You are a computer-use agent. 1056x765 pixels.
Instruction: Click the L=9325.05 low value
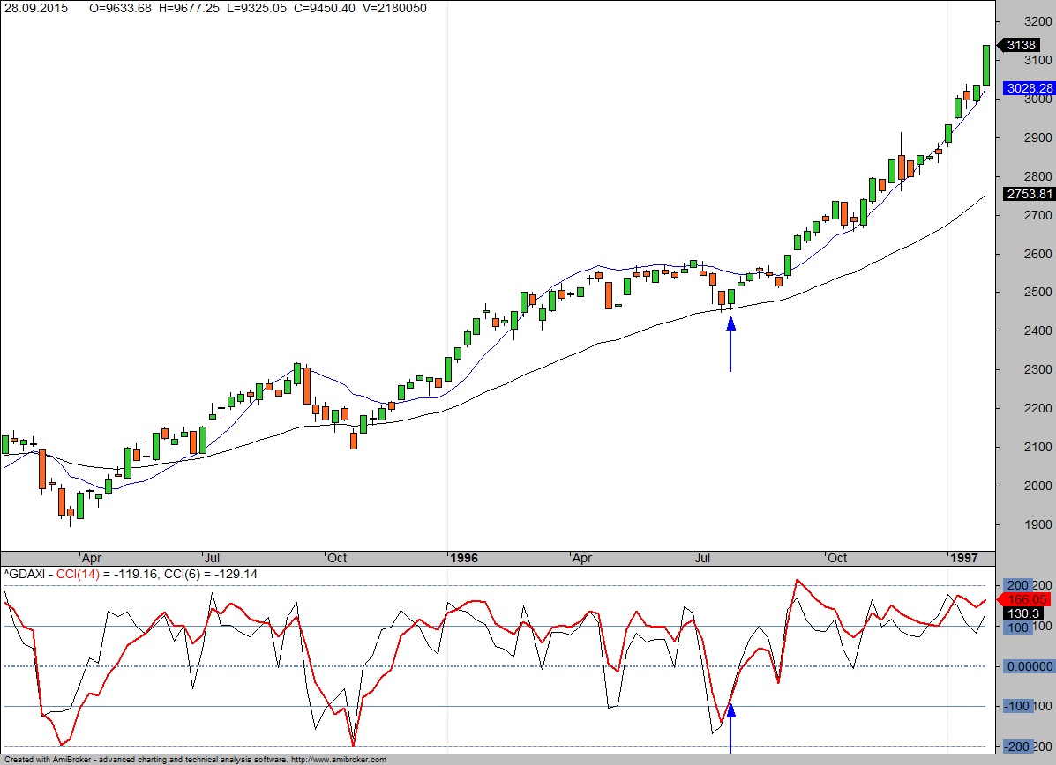coord(255,9)
